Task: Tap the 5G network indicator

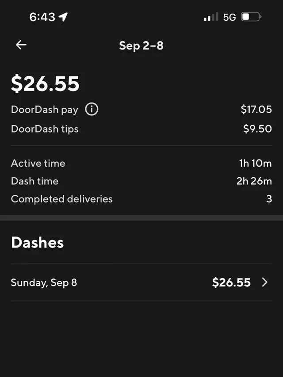Action: pyautogui.click(x=229, y=17)
